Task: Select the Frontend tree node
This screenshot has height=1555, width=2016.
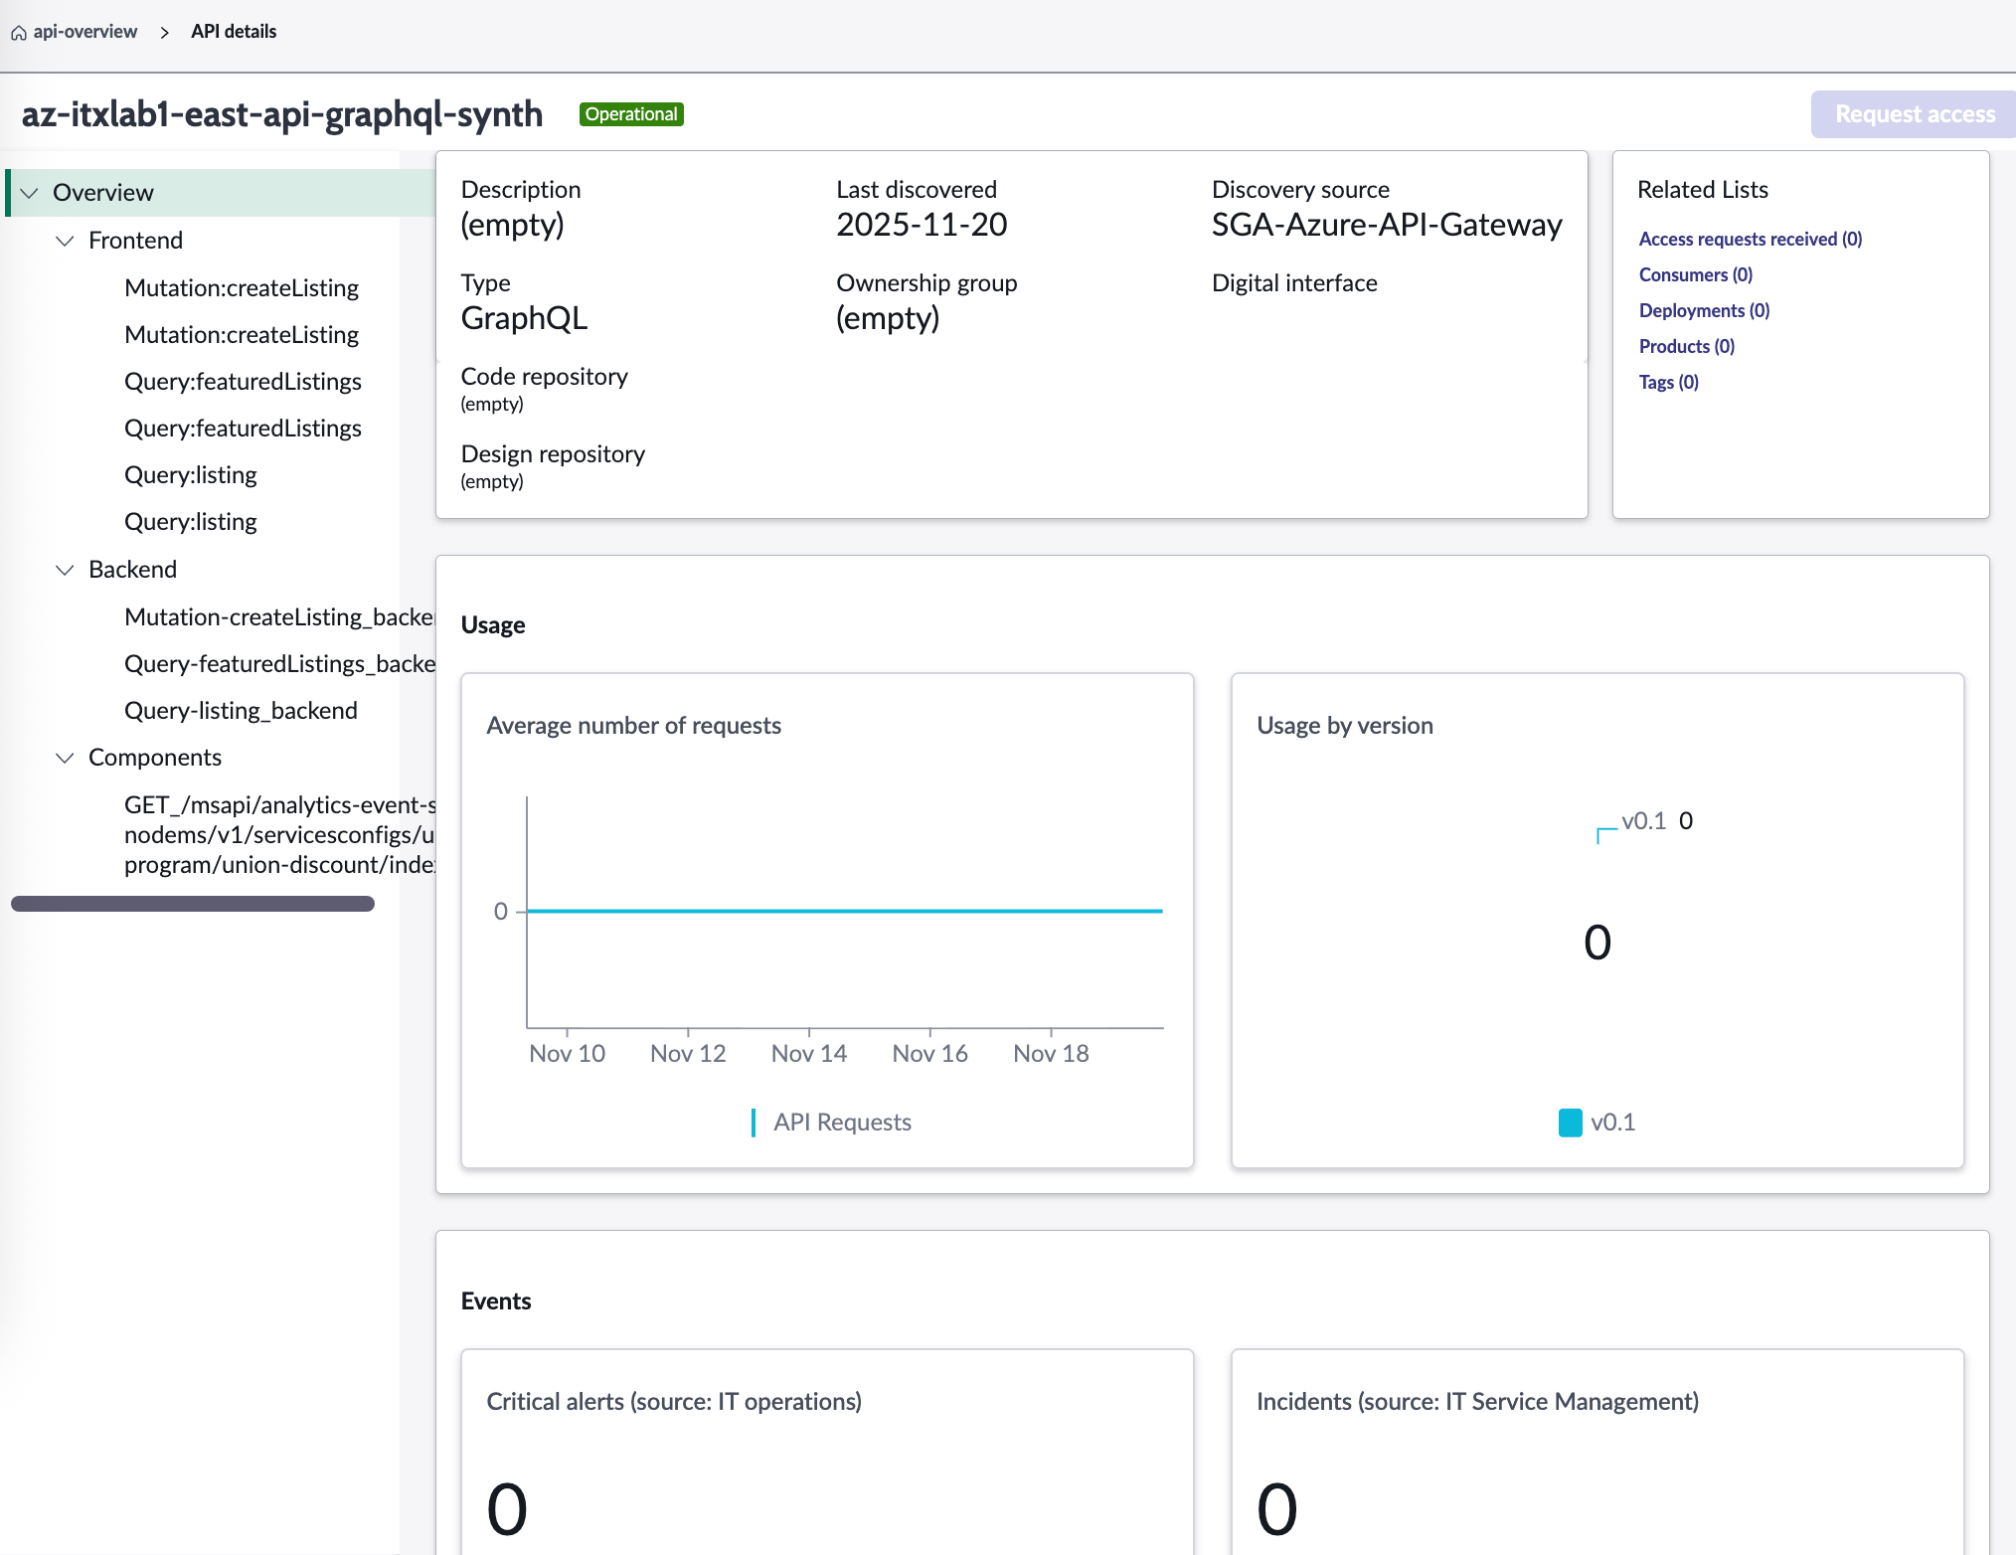Action: [x=135, y=241]
